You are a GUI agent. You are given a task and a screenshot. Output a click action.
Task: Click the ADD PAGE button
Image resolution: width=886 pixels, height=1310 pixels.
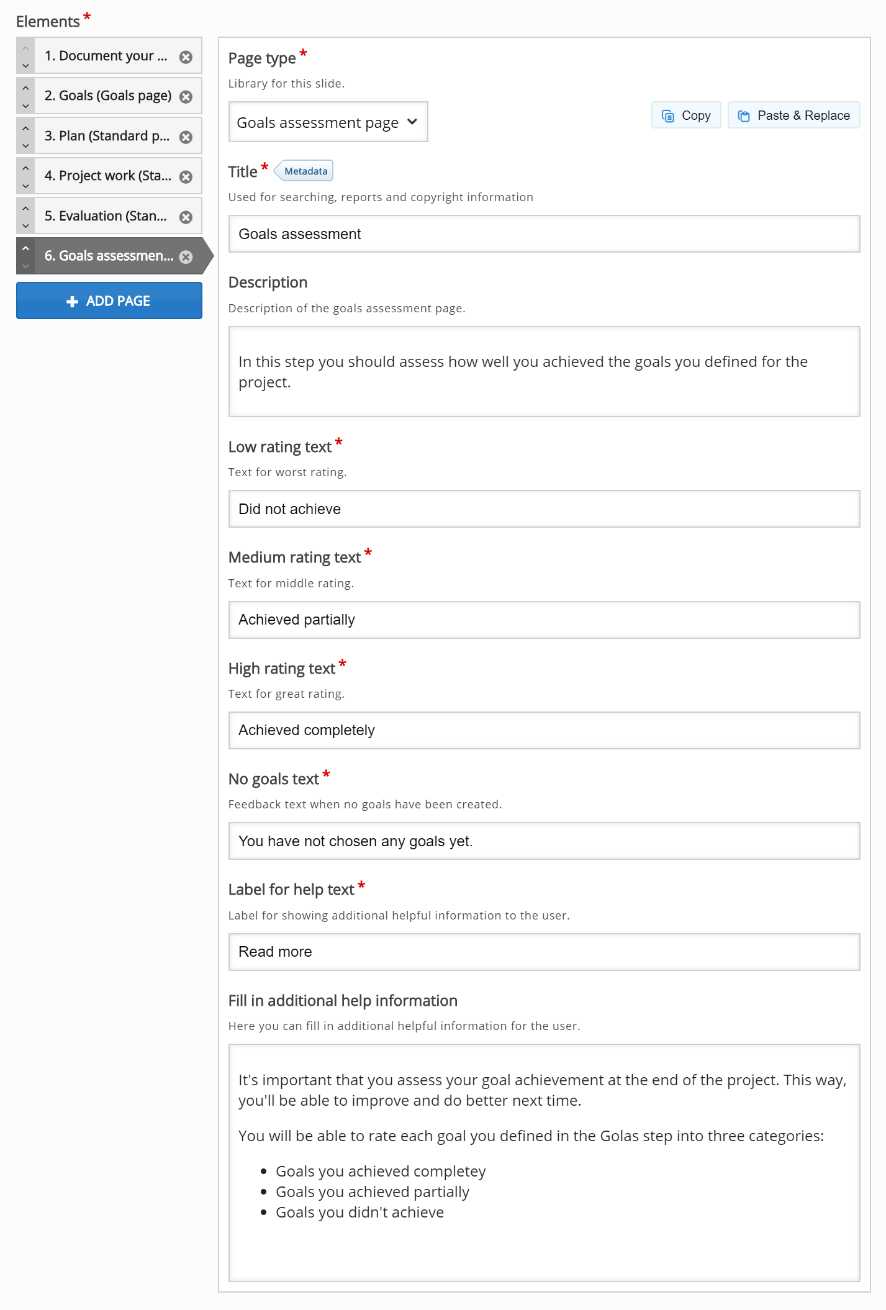(109, 301)
